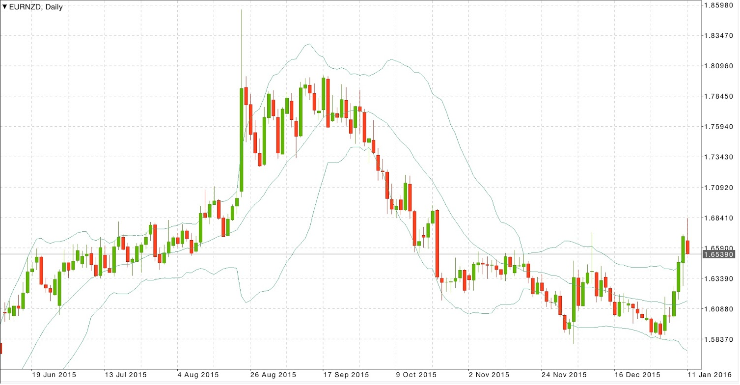Image resolution: width=740 pixels, height=385 pixels.
Task: Click the long red candle after 9 Oct 2015
Action: tap(437, 244)
